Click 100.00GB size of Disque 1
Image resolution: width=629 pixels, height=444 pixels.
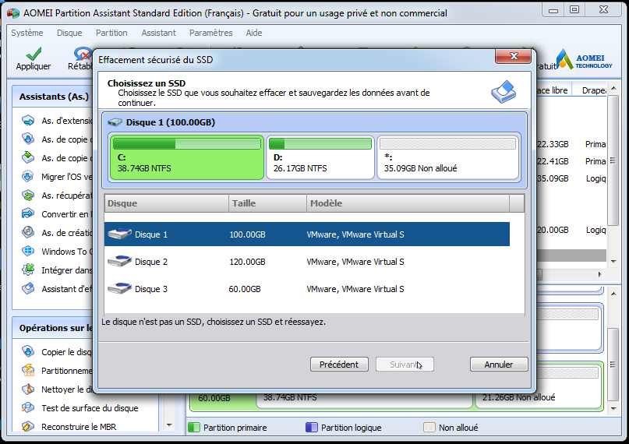(x=247, y=234)
